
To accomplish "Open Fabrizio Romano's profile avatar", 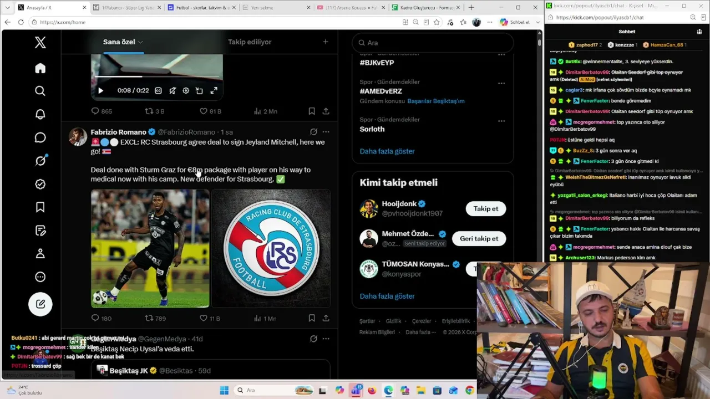I will (x=78, y=137).
